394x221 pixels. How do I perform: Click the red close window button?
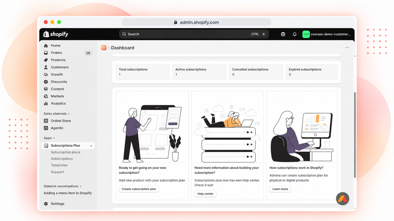pyautogui.click(x=46, y=22)
